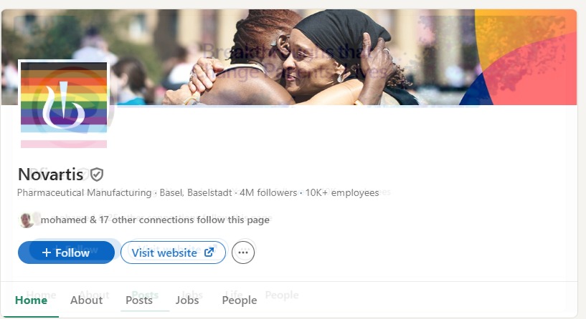Click mohamed's small profile avatar
Viewport: 586px width, 319px height.
[26, 220]
